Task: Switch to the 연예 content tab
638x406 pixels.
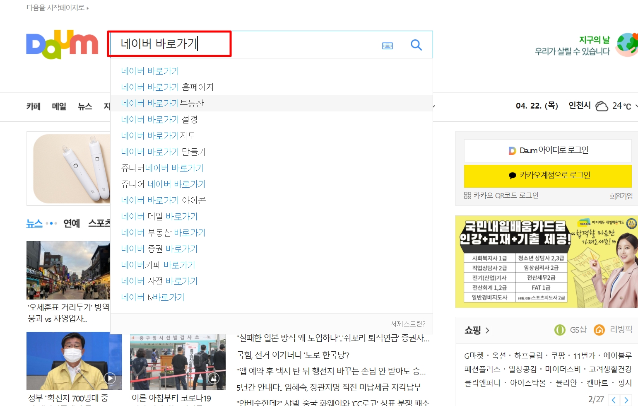Action: [x=72, y=223]
